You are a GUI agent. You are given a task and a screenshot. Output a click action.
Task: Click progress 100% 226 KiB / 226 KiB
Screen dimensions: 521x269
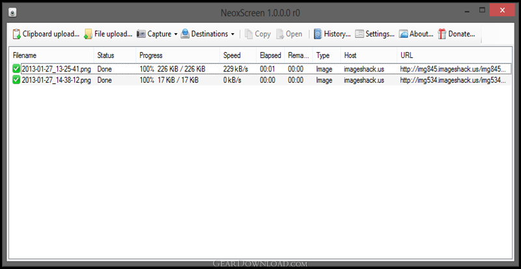(x=173, y=69)
